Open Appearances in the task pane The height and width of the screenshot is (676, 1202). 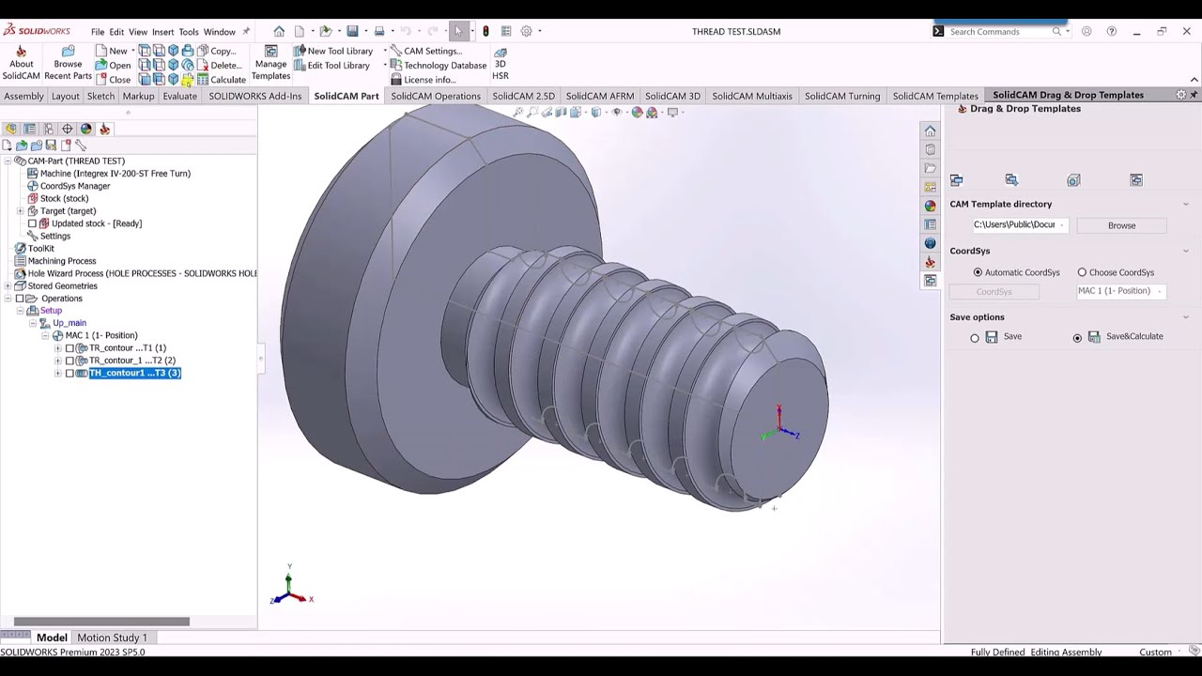pyautogui.click(x=930, y=206)
